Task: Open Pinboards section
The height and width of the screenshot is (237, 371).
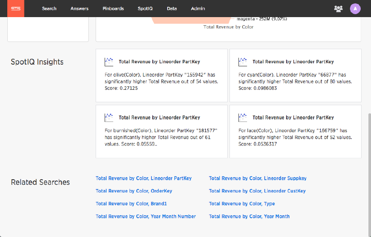Action: coord(113,9)
